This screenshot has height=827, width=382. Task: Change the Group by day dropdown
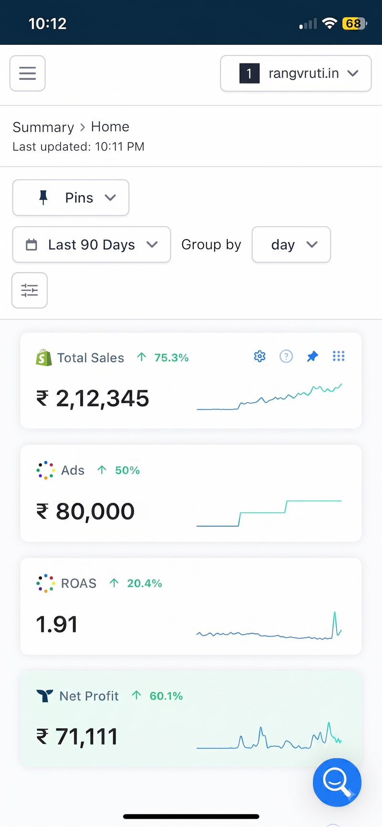click(291, 244)
